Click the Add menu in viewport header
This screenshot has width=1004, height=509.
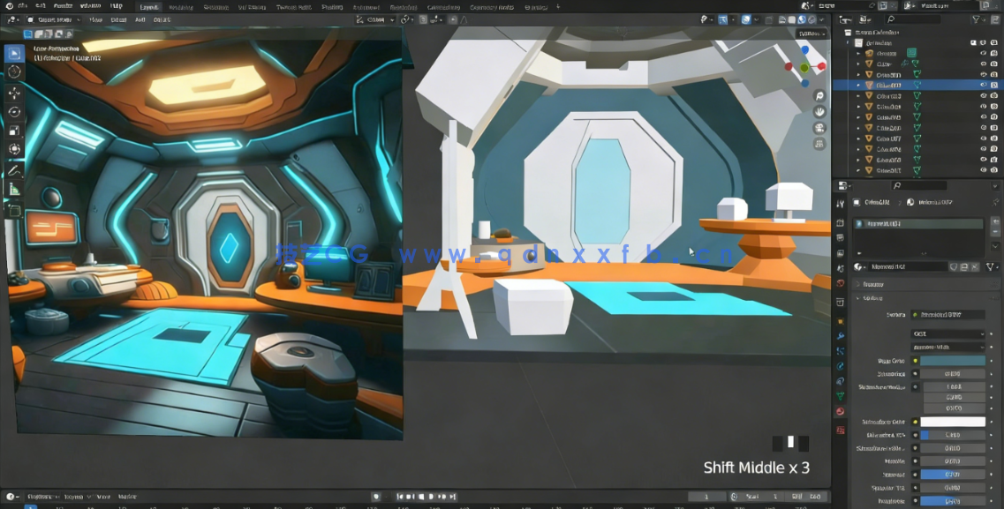140,19
